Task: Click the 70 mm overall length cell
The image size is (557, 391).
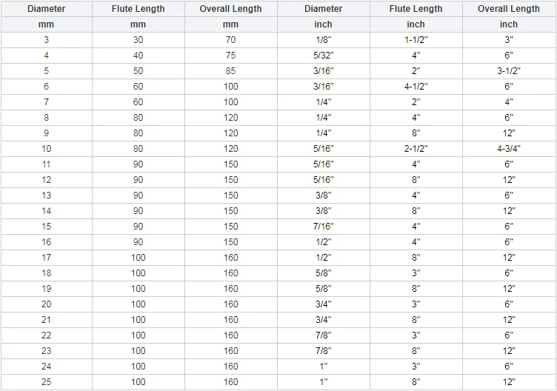Action: click(231, 40)
